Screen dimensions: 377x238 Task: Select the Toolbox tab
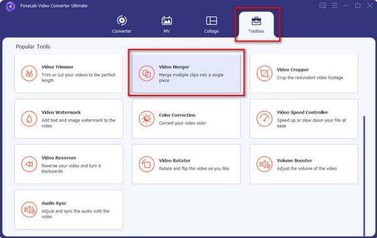coord(256,24)
